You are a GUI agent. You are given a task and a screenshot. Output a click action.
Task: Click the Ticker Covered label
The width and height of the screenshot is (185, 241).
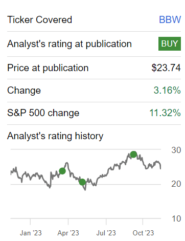[x=39, y=19]
